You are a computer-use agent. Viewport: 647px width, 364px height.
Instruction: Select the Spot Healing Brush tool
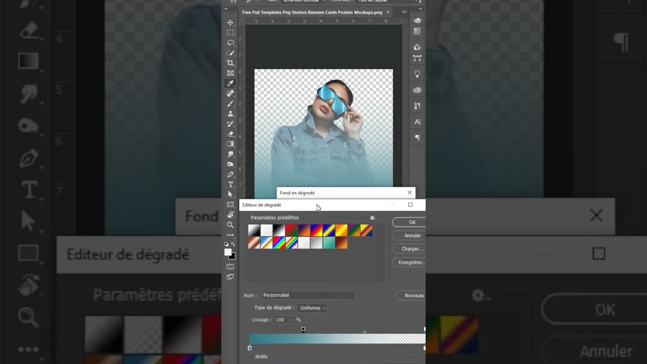230,94
